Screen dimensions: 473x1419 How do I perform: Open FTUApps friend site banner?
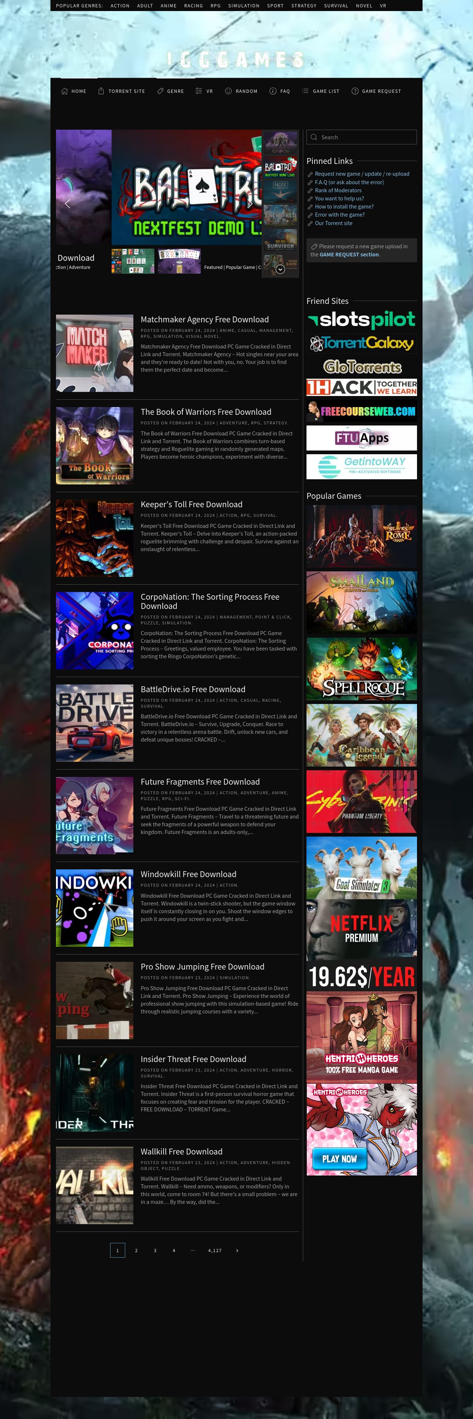point(362,438)
